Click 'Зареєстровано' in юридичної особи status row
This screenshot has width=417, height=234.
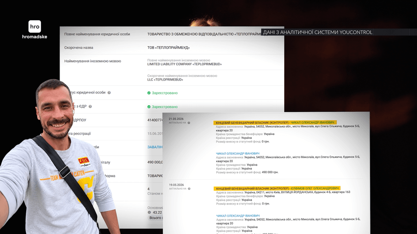point(165,93)
